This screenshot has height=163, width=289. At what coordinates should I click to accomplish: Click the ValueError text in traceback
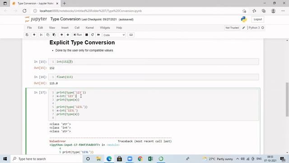[57, 141]
